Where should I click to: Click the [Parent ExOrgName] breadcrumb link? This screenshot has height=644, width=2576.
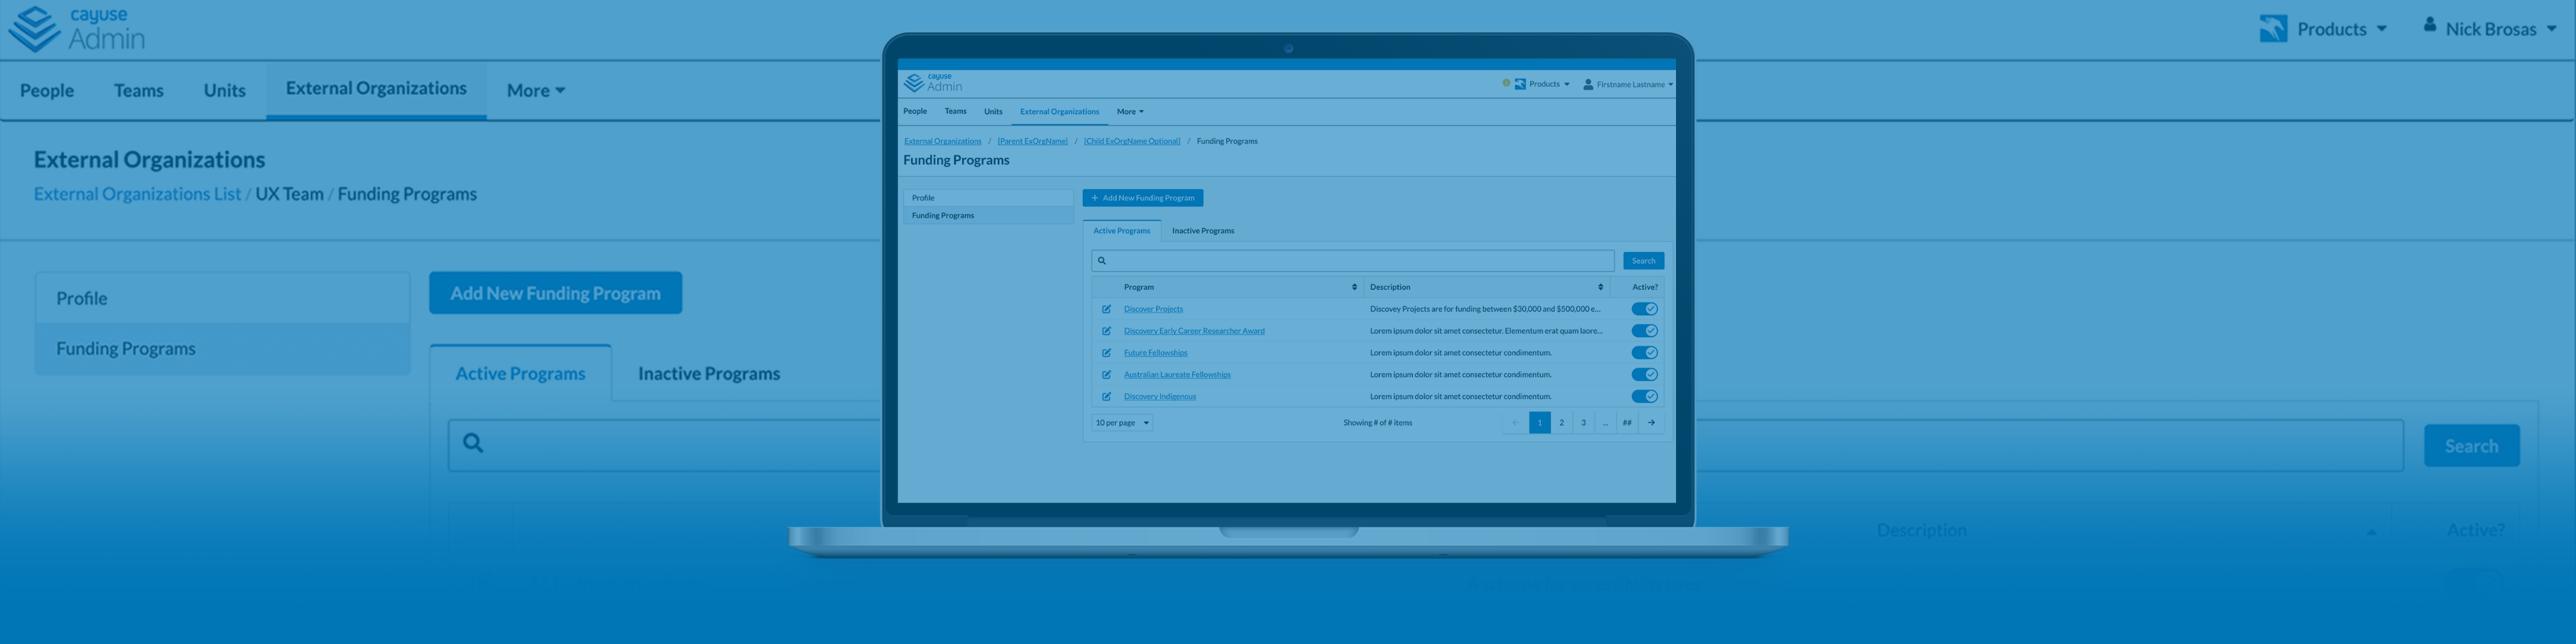coord(1032,141)
